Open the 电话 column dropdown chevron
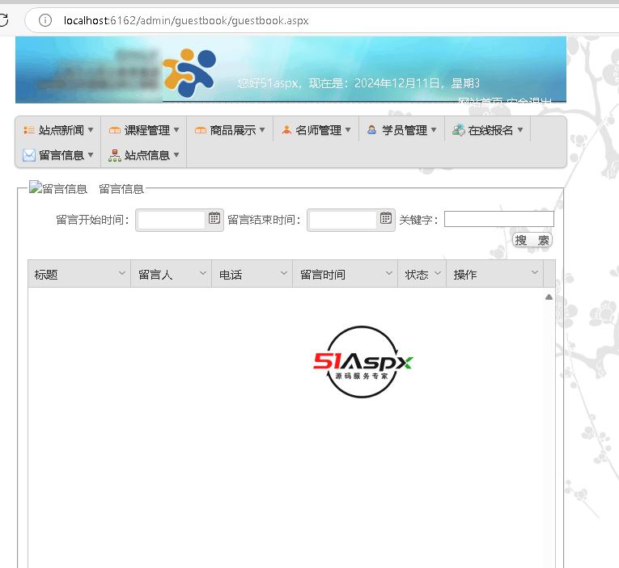This screenshot has height=568, width=619. click(283, 273)
